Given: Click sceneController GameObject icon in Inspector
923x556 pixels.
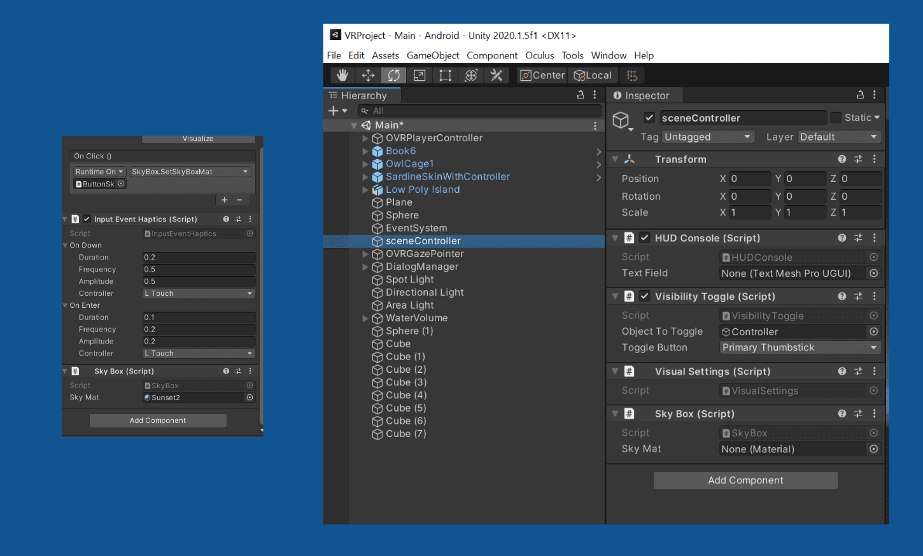Looking at the screenshot, I should (621, 120).
